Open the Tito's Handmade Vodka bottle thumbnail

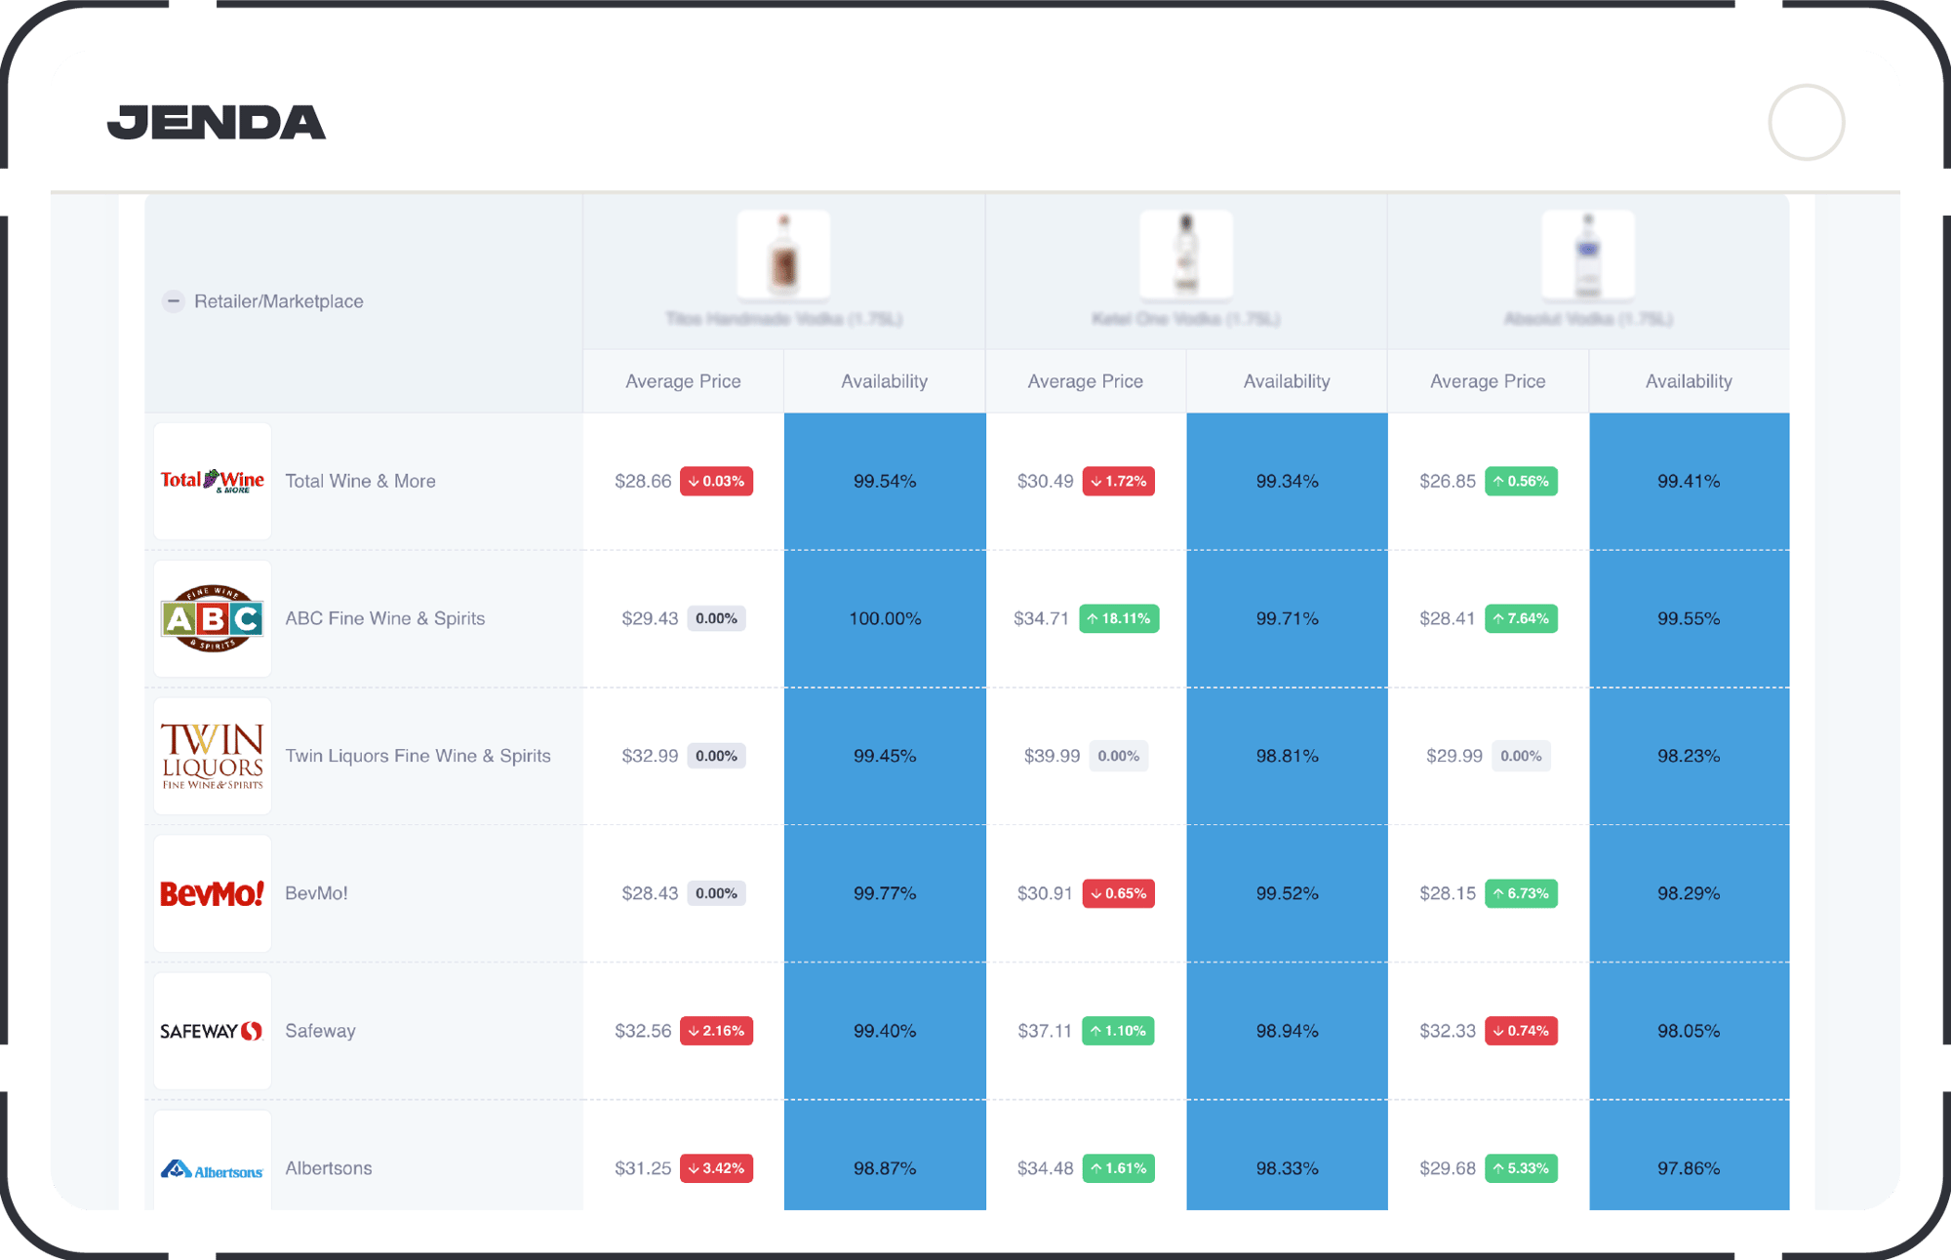coord(783,255)
